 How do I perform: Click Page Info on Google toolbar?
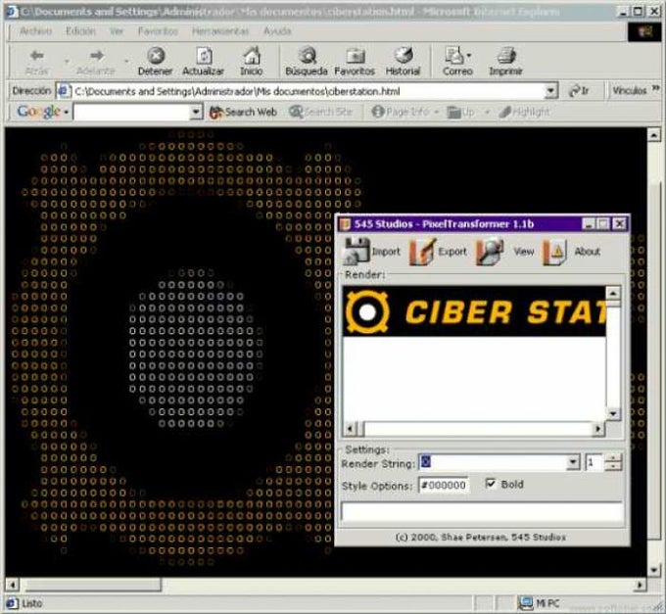pyautogui.click(x=401, y=112)
